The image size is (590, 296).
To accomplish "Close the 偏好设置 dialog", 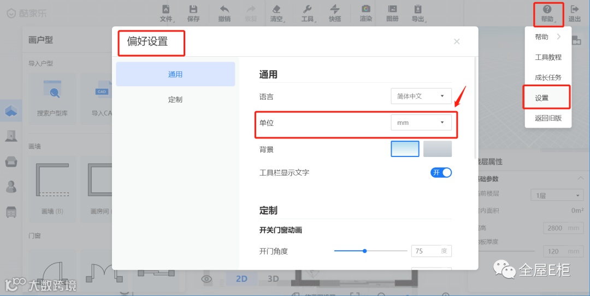I will pos(456,41).
